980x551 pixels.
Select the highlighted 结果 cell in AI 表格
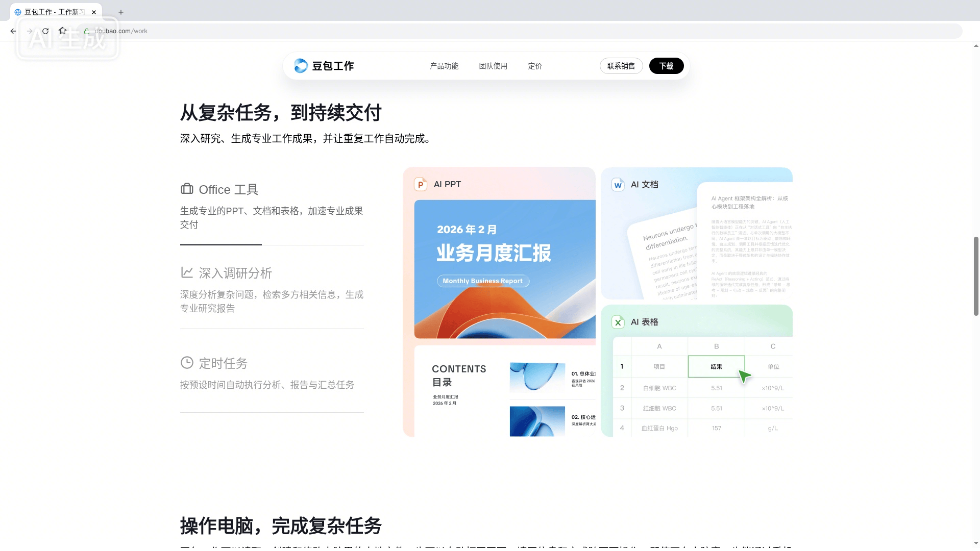[716, 367]
